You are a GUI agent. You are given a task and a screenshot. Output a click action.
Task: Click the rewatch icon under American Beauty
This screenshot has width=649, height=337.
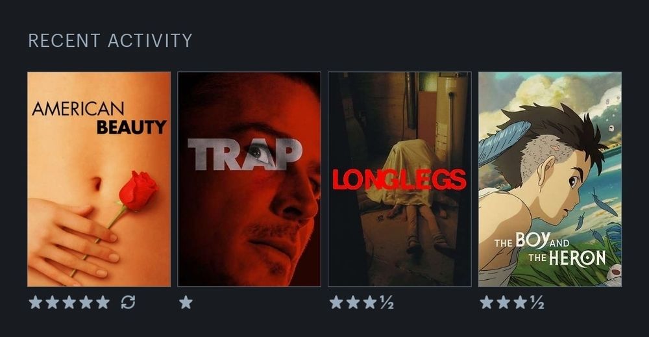[x=129, y=302]
